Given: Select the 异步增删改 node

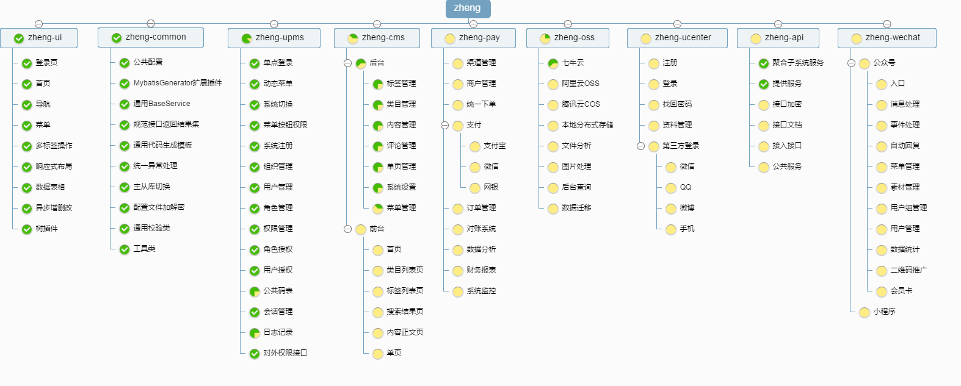Looking at the screenshot, I should pos(54,208).
